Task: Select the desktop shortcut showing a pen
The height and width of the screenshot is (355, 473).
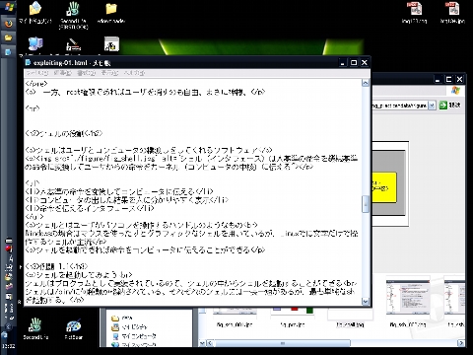Action: tap(73, 44)
